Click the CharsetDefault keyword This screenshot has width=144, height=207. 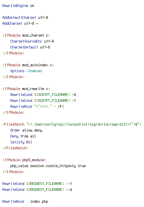pos(24,47)
